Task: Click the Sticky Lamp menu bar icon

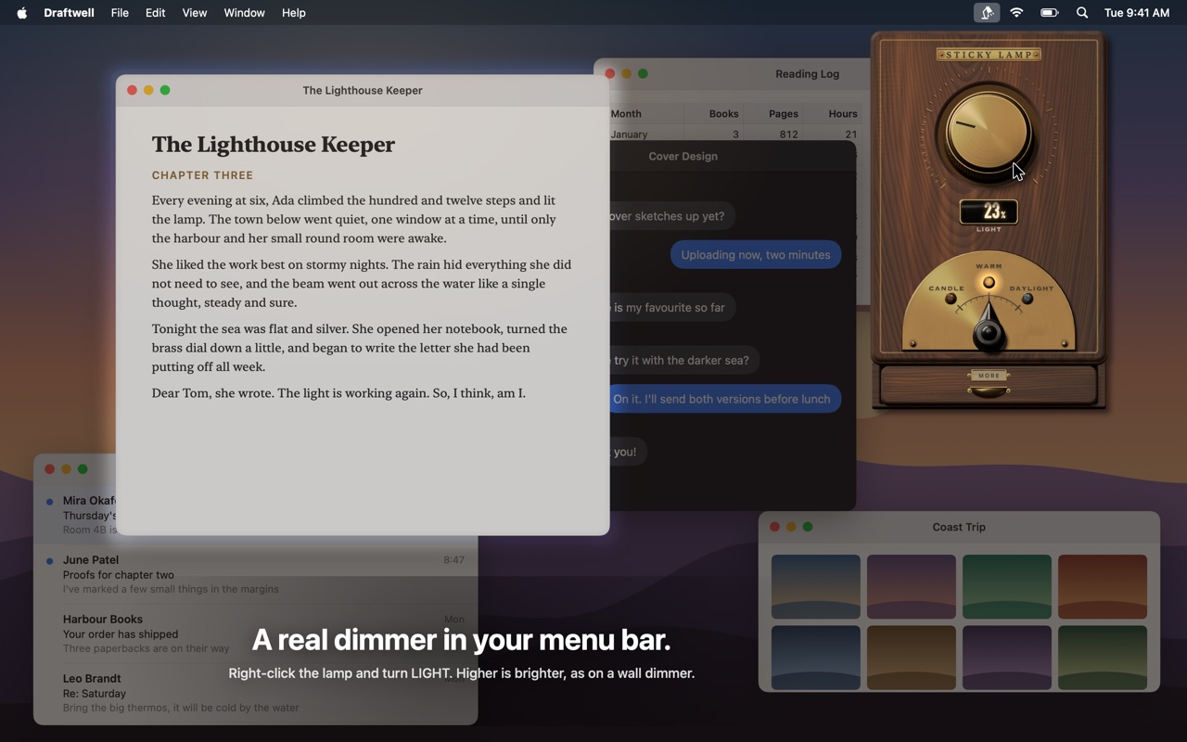Action: [x=987, y=13]
